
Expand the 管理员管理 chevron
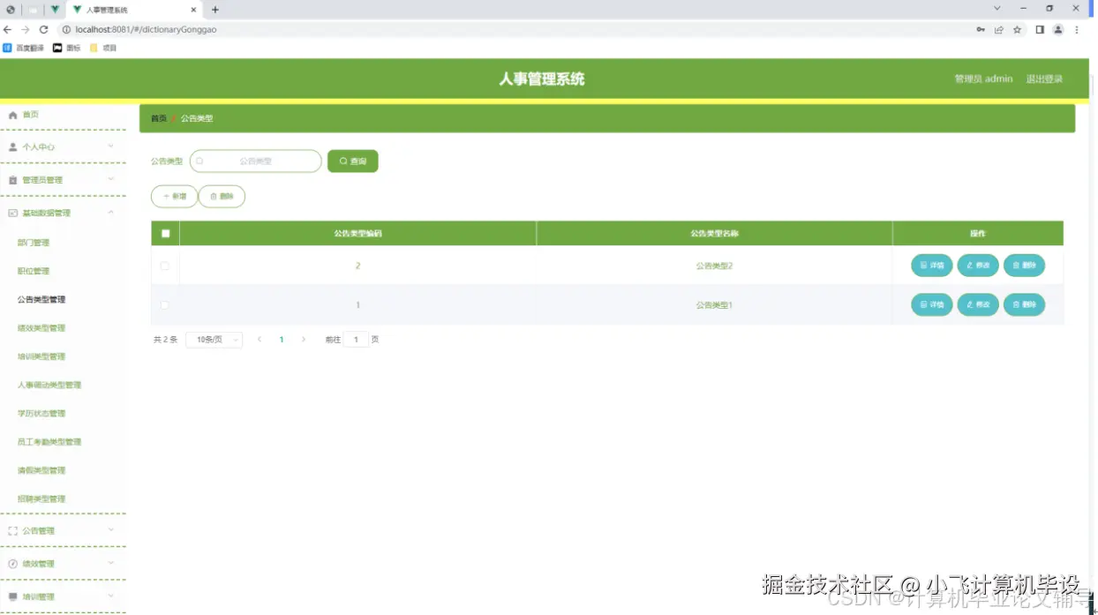pyautogui.click(x=110, y=179)
